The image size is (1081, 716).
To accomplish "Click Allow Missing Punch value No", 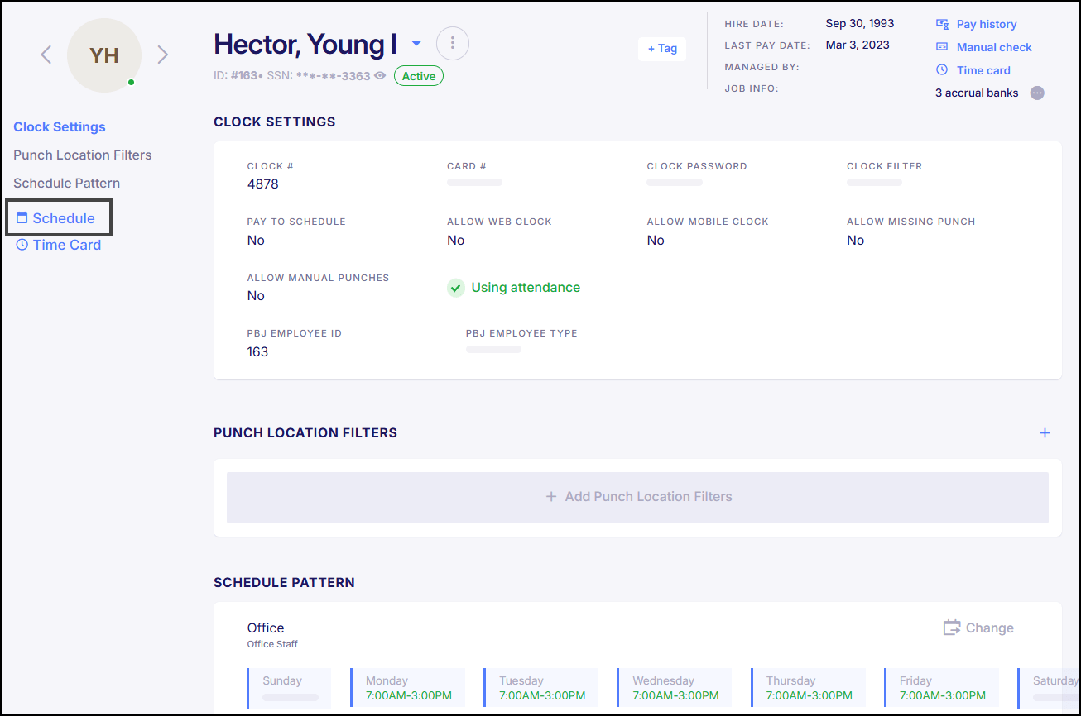I will click(856, 240).
